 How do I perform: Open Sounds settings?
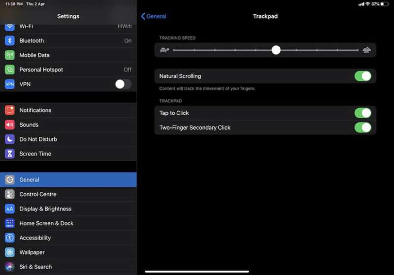(x=29, y=125)
